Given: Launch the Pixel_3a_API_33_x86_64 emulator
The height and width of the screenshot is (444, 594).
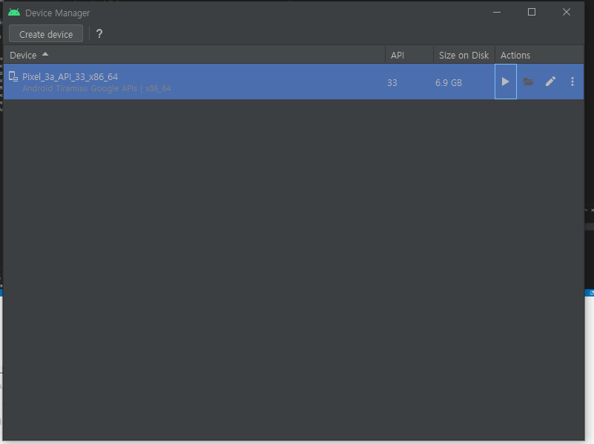Looking at the screenshot, I should pyautogui.click(x=505, y=82).
